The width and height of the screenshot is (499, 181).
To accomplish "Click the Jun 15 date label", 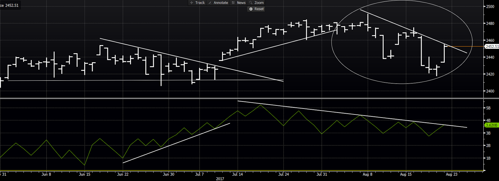I will tap(85, 174).
